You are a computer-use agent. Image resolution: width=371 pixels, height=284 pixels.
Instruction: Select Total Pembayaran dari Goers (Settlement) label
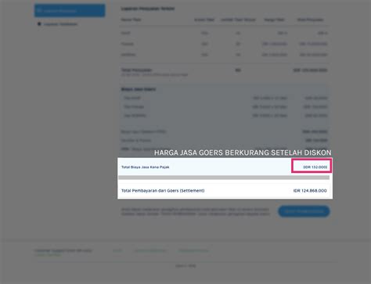[x=163, y=191]
